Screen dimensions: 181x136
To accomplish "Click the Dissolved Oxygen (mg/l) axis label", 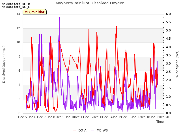I will pos(4,64).
